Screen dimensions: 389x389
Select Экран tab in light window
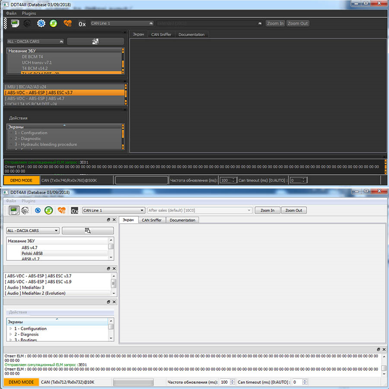(128, 220)
